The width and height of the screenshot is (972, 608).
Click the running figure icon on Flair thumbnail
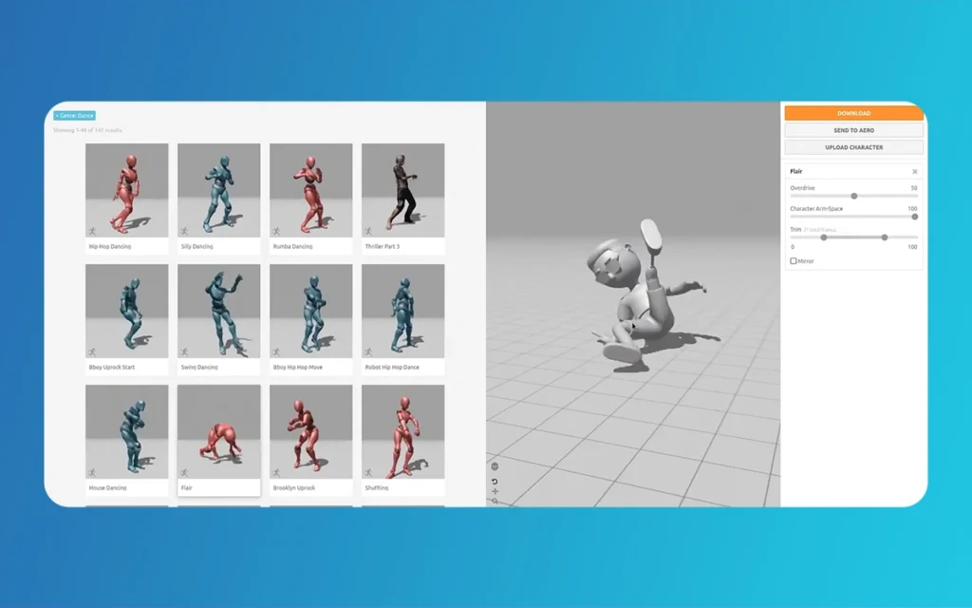coord(183,472)
